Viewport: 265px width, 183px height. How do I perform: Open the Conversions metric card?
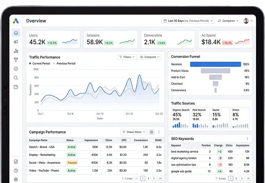[168, 39]
